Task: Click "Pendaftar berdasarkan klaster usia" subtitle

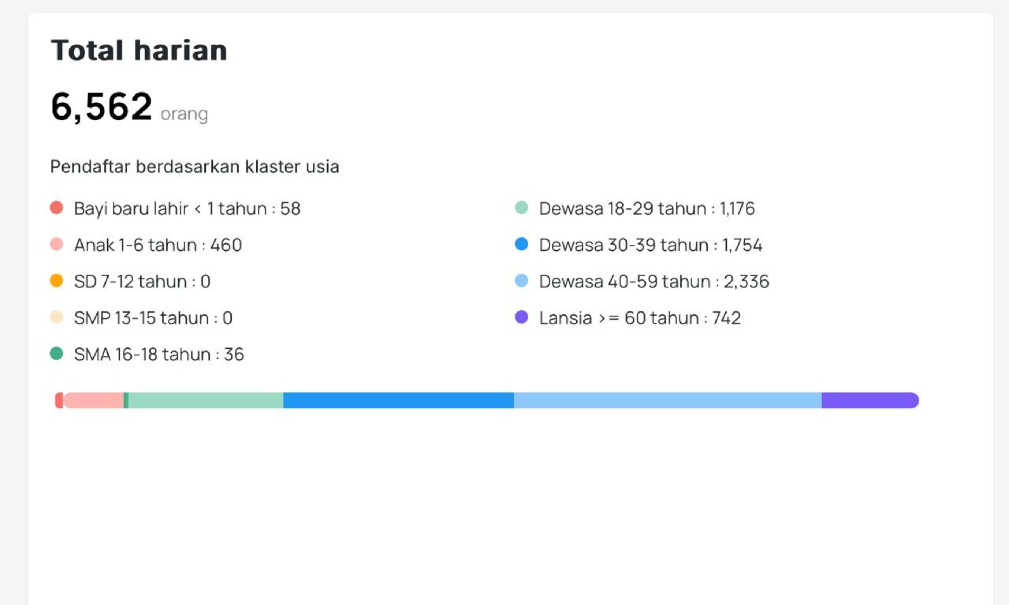Action: [194, 167]
